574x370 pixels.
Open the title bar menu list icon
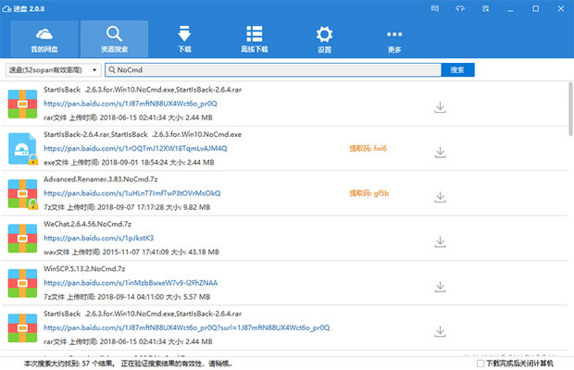point(485,8)
